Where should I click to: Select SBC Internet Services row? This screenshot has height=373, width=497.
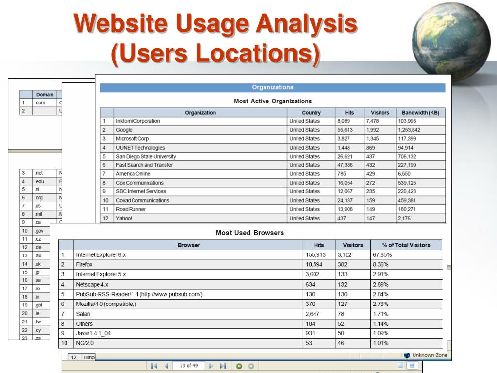point(273,191)
